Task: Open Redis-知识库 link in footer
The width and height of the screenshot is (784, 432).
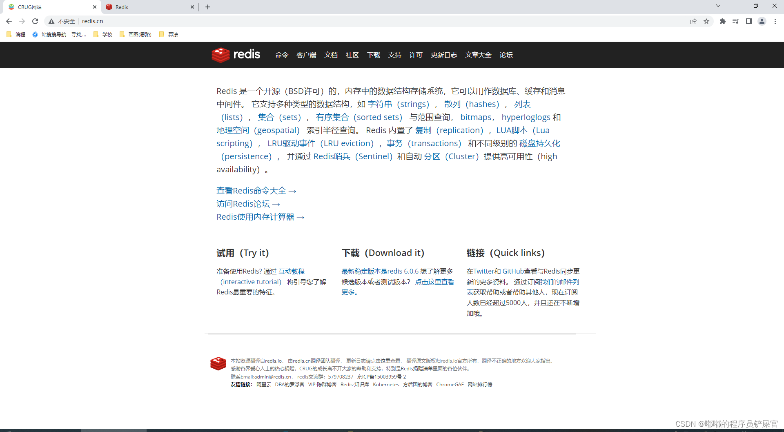Action: pos(355,385)
